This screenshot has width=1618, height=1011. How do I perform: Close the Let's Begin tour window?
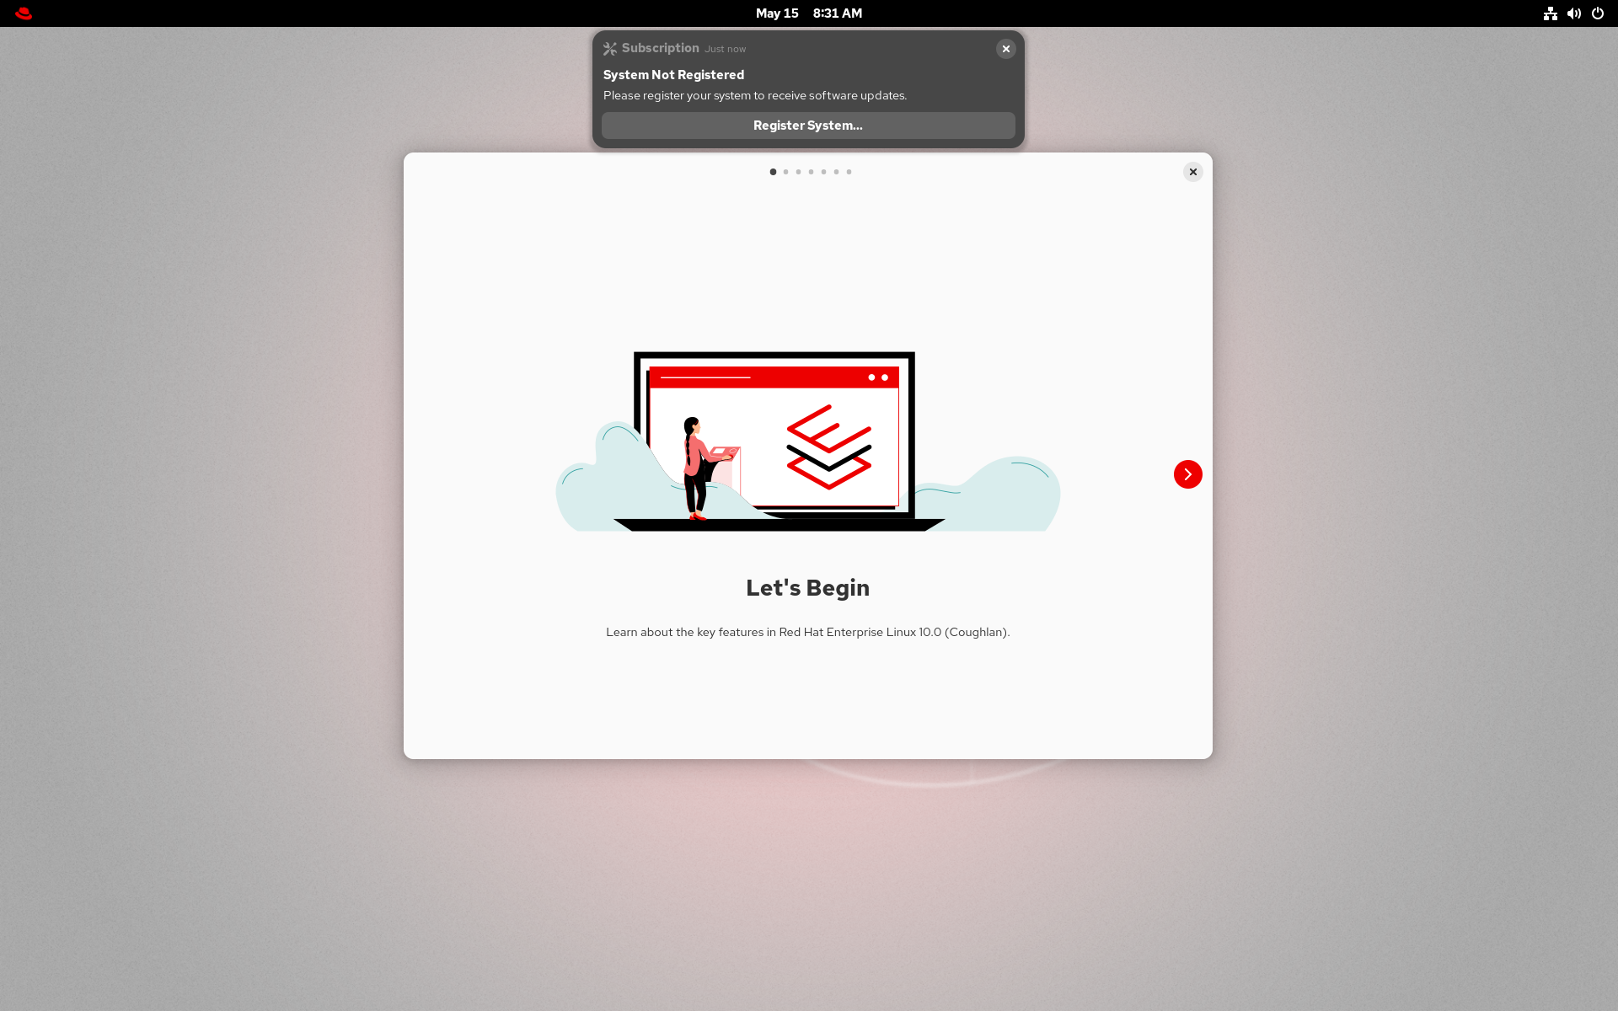coord(1192,172)
